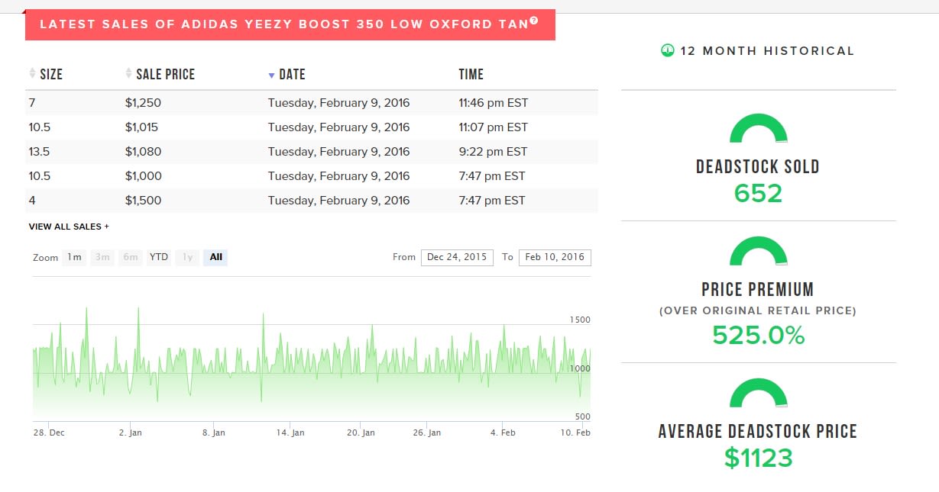Image resolution: width=939 pixels, height=492 pixels.
Task: Select the $1,000 sale price cell
Action: tap(143, 176)
